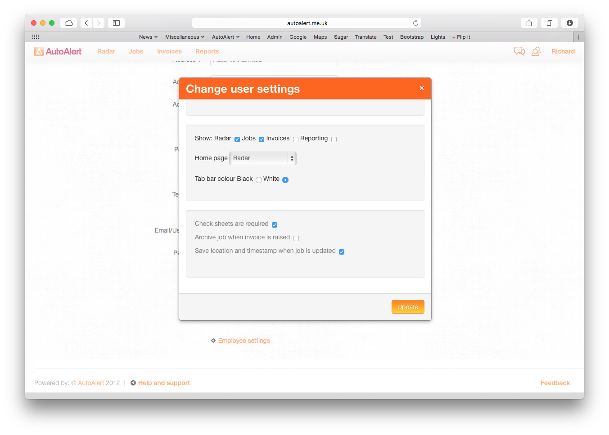This screenshot has width=609, height=435.
Task: Open the Employee settings link
Action: [244, 341]
